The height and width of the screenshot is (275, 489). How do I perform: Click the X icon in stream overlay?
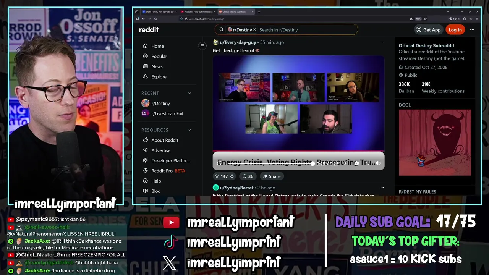(170, 262)
